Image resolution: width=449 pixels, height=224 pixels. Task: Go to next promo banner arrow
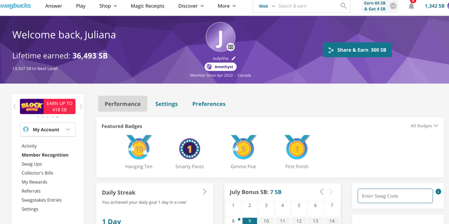click(81, 106)
